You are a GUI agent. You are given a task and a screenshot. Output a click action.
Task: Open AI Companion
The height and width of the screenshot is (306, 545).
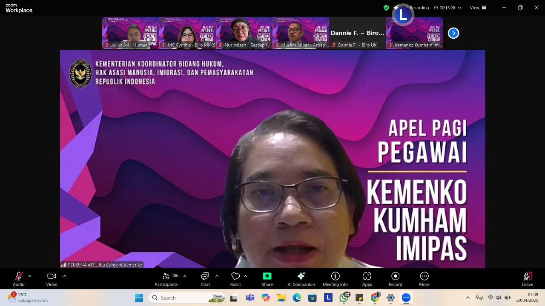click(x=301, y=278)
